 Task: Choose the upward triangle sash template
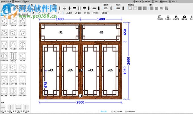click(13, 44)
